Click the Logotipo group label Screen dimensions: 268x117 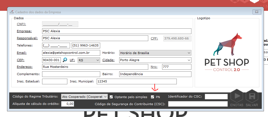pos(204,18)
